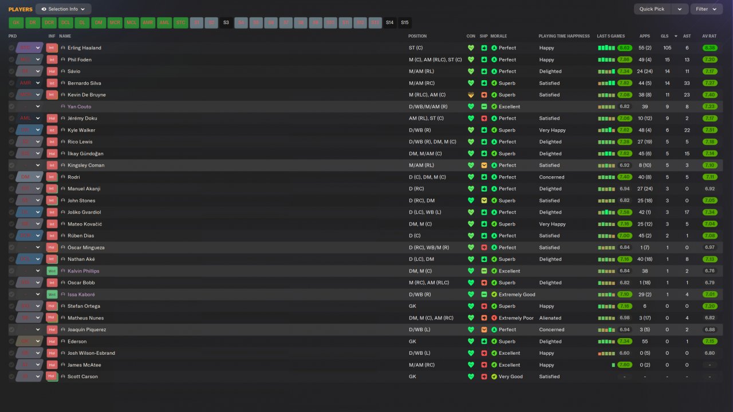
Task: Toggle the picked checkmark for Nathan Aké
Action: tap(11, 259)
